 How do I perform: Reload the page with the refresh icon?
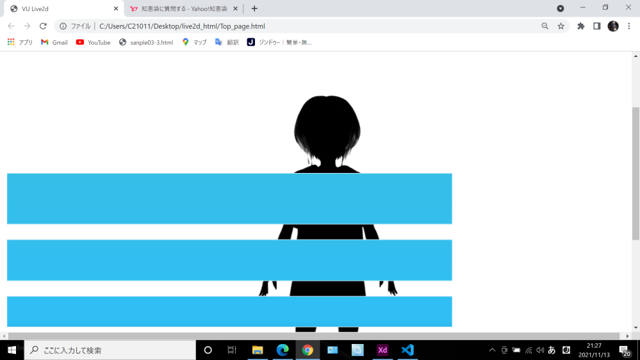[x=43, y=26]
